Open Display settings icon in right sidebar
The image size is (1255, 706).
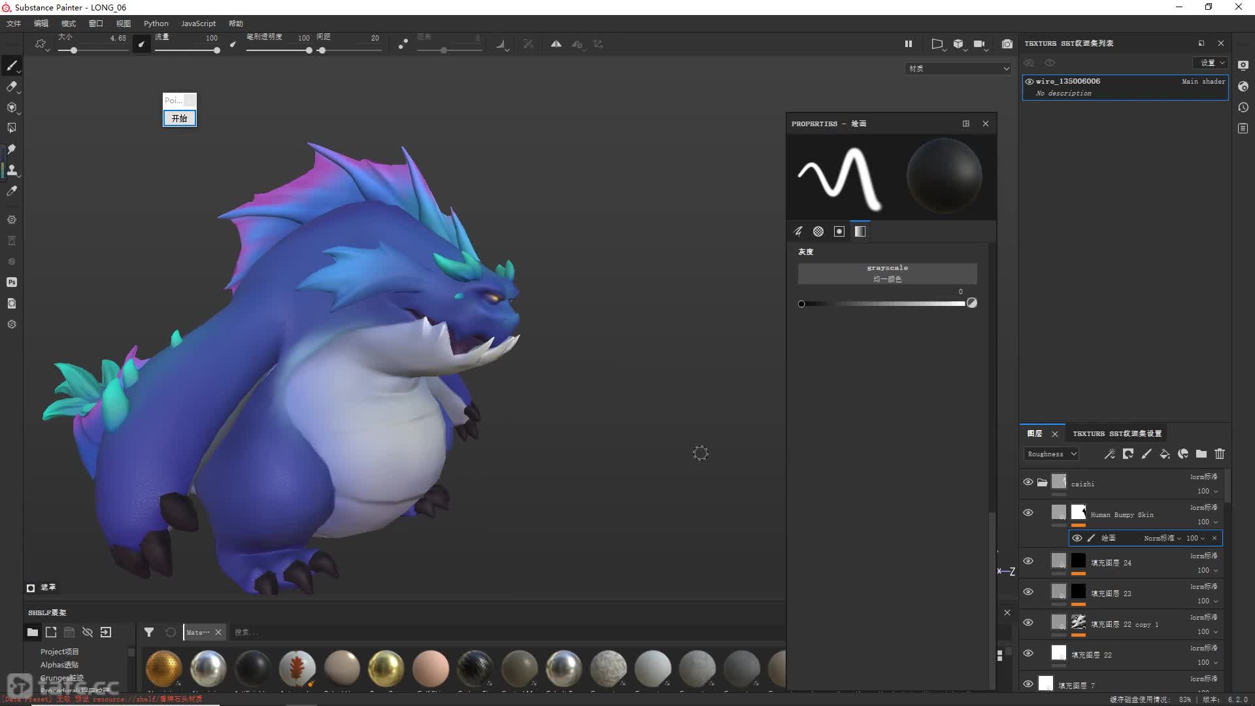[x=1243, y=65]
